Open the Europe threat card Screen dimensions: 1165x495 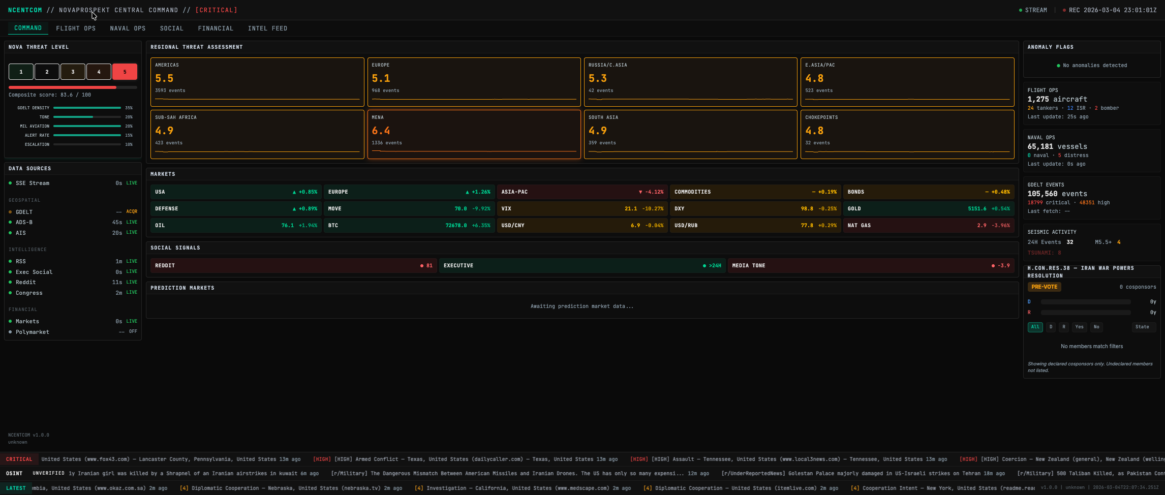pyautogui.click(x=474, y=82)
